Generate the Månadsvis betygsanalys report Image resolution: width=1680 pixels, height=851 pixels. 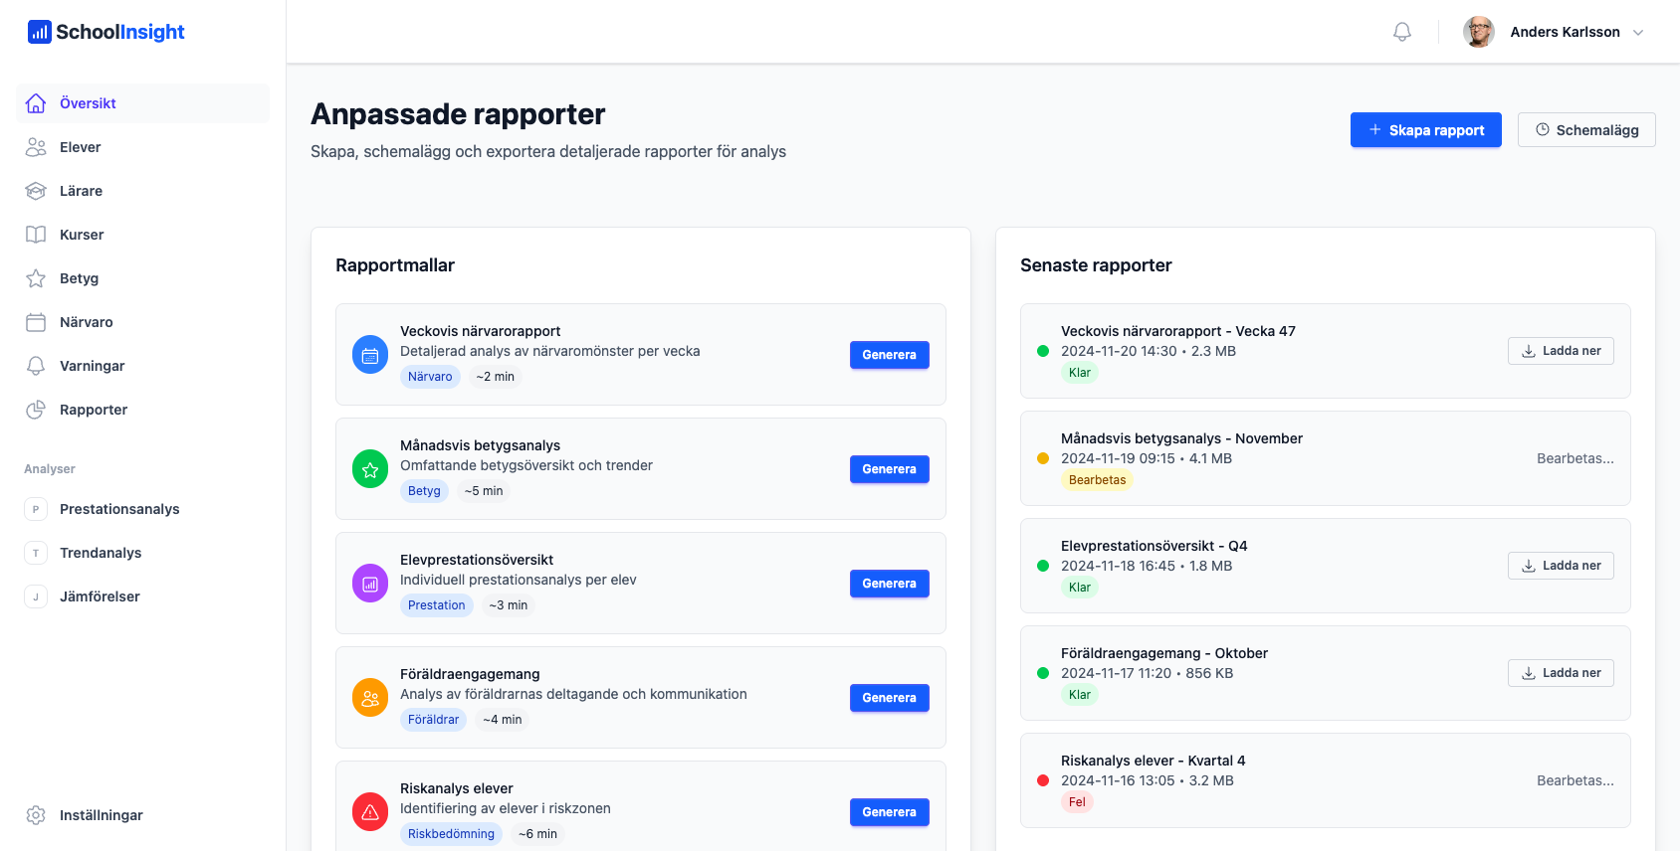(889, 469)
